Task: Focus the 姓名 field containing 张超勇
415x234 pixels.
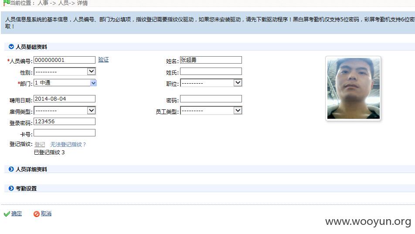Action: tap(211, 60)
